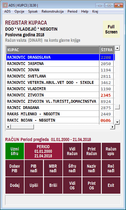Viewport: 126px width, 210px height.
Task: Click the KUPAC column header
Action: point(53,50)
